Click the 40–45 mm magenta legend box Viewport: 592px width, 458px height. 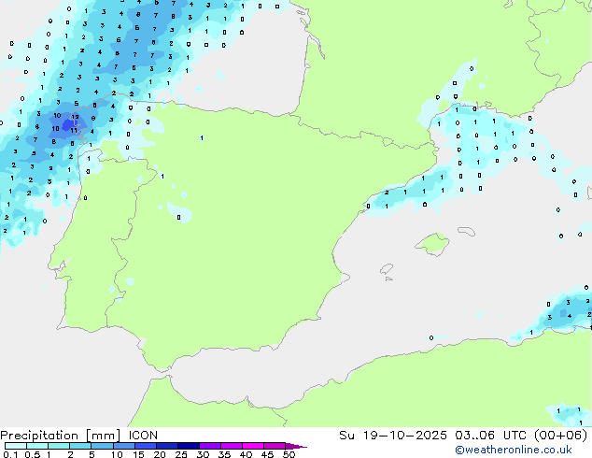coord(253,446)
